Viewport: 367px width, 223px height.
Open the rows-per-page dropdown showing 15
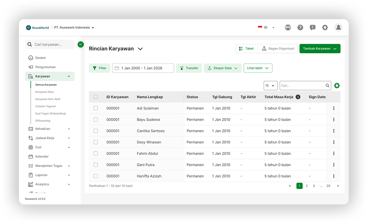(270, 86)
